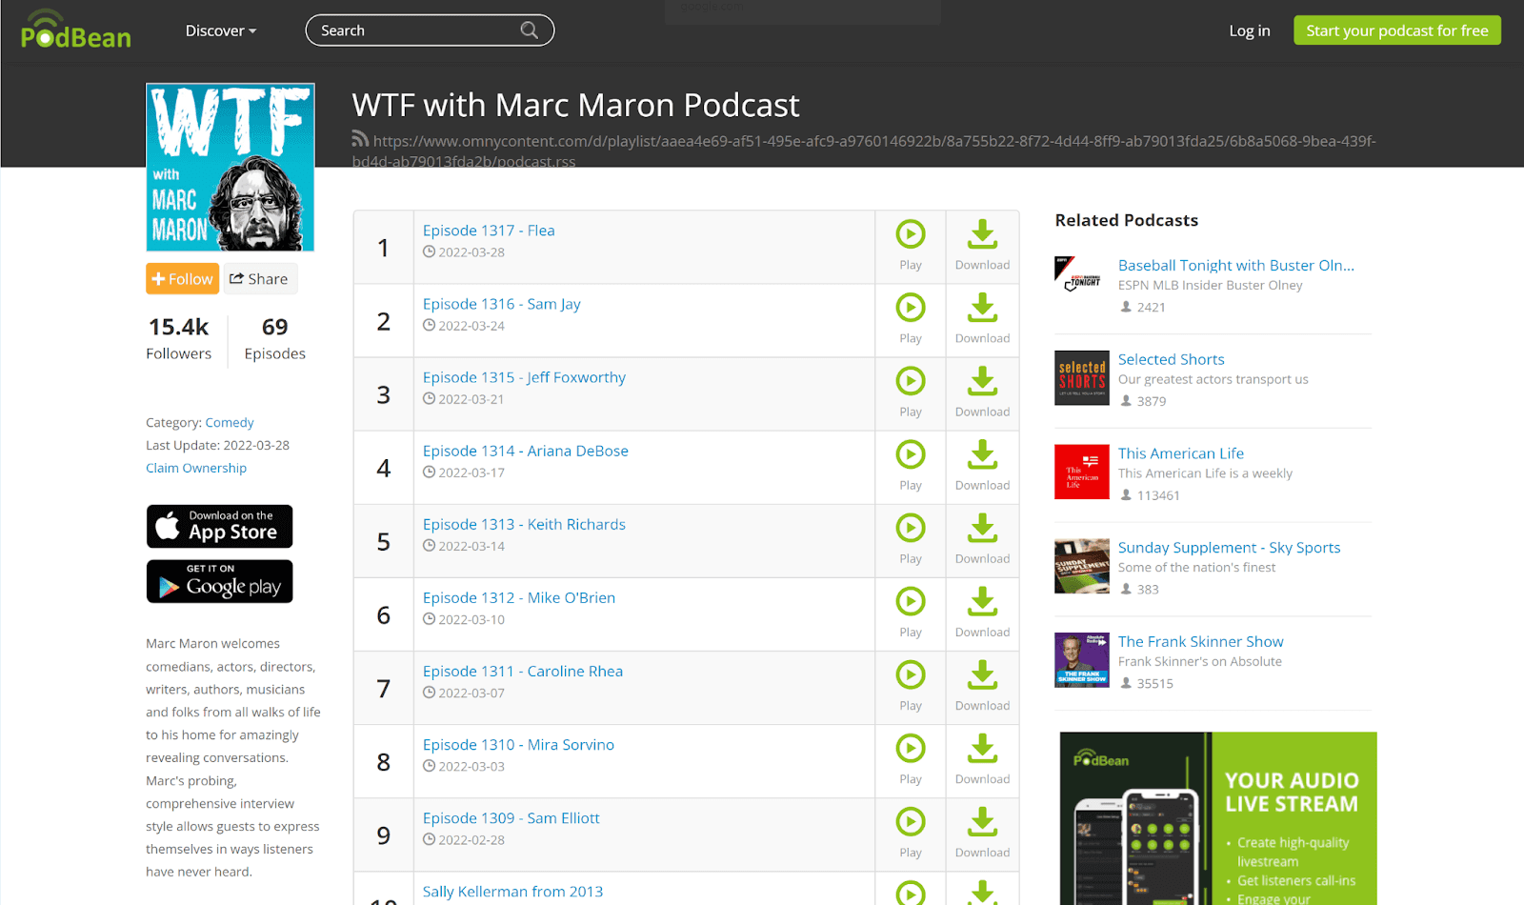1524x905 pixels.
Task: Click Baseball Tonight podcast thumbnail
Action: coord(1081,276)
